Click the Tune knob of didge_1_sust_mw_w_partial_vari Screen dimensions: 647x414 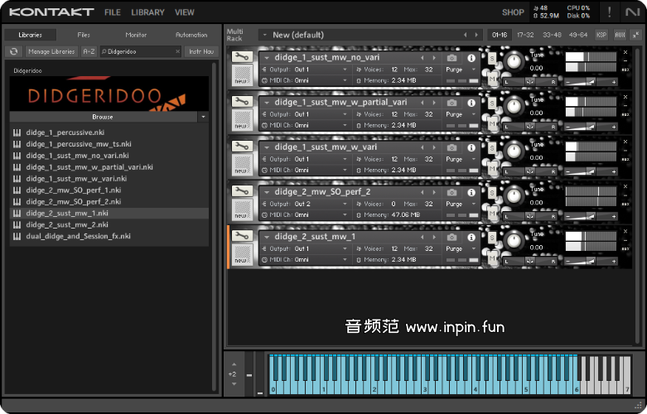coord(514,105)
